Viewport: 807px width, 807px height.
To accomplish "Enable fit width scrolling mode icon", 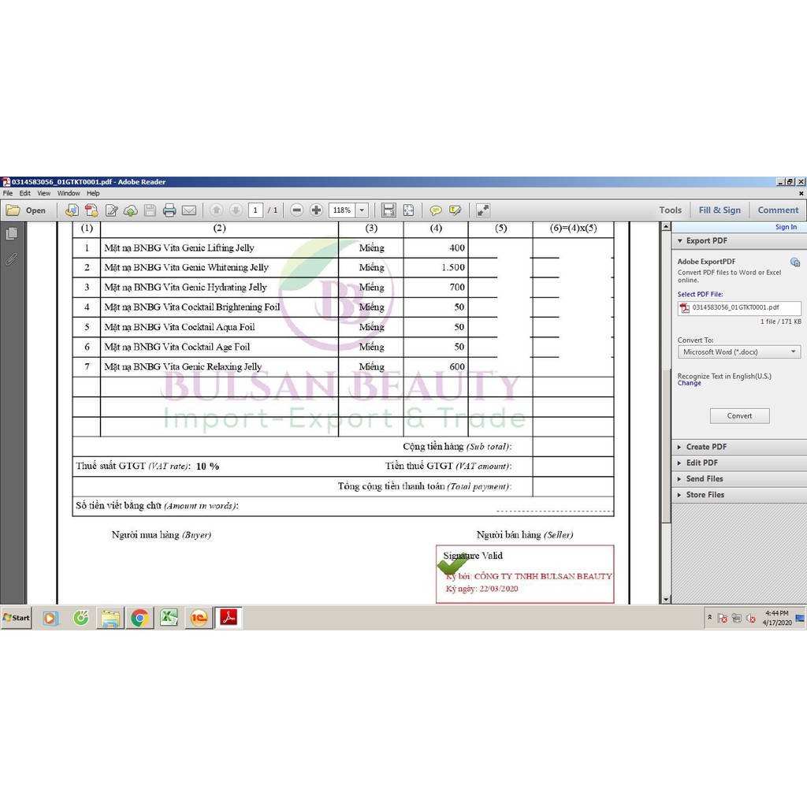I will (389, 210).
